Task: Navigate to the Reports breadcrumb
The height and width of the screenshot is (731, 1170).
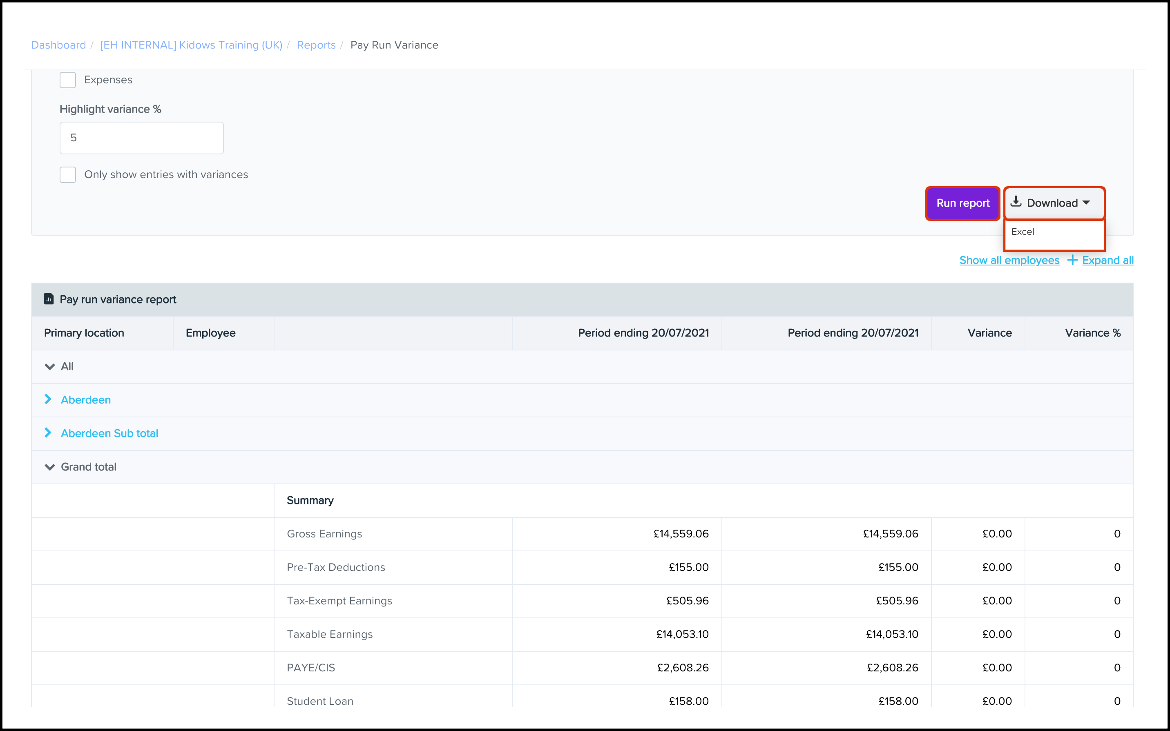Action: (316, 45)
